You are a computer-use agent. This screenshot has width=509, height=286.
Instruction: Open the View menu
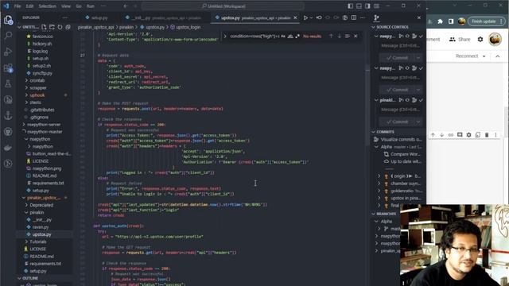66,6
